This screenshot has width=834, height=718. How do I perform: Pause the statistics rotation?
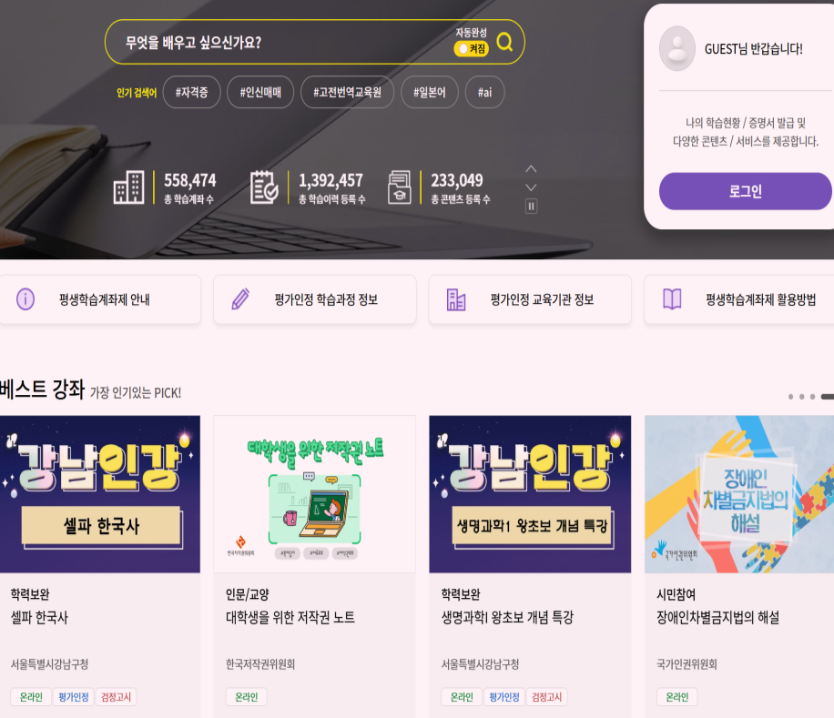tap(531, 206)
